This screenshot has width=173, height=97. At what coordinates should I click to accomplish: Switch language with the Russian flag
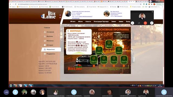point(60,15)
